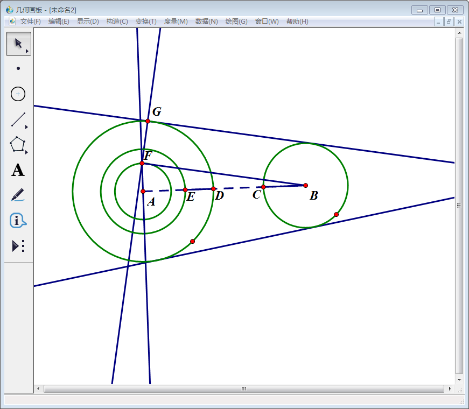This screenshot has width=469, height=409.
Task: Pick the Straightedge line tool
Action: tap(18, 119)
